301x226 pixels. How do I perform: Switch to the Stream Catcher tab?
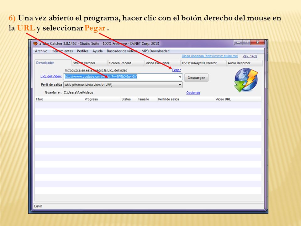point(89,63)
